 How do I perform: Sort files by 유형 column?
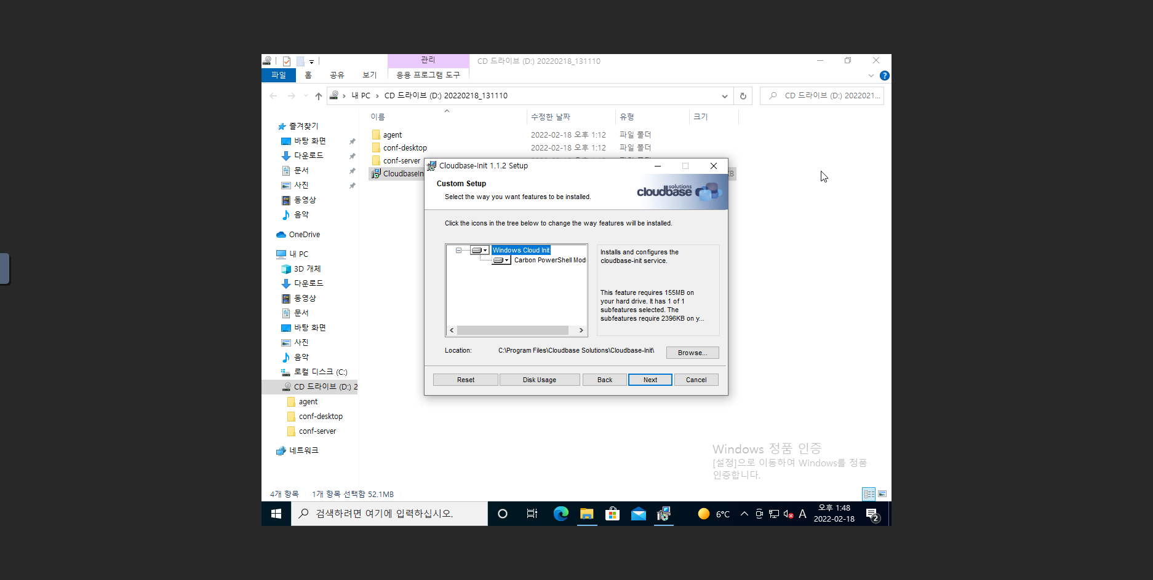click(652, 117)
